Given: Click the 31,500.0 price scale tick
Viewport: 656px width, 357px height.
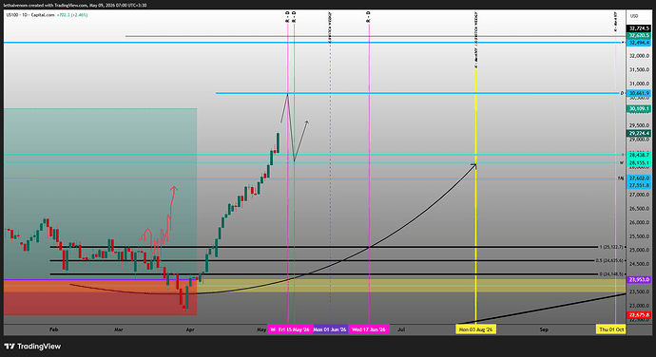Looking at the screenshot, I should pyautogui.click(x=640, y=70).
